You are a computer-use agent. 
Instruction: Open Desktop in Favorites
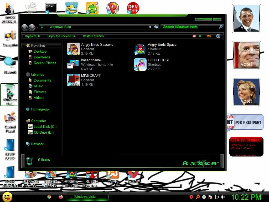pyautogui.click(x=38, y=51)
